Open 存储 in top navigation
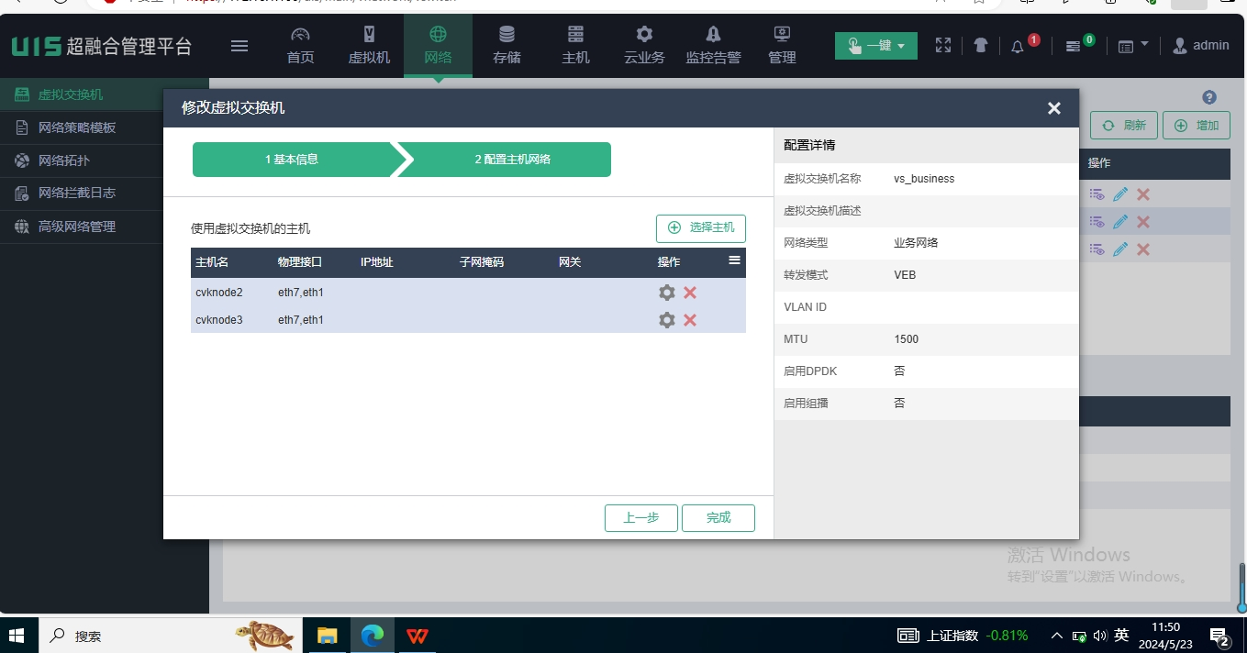This screenshot has width=1247, height=653. 507,46
